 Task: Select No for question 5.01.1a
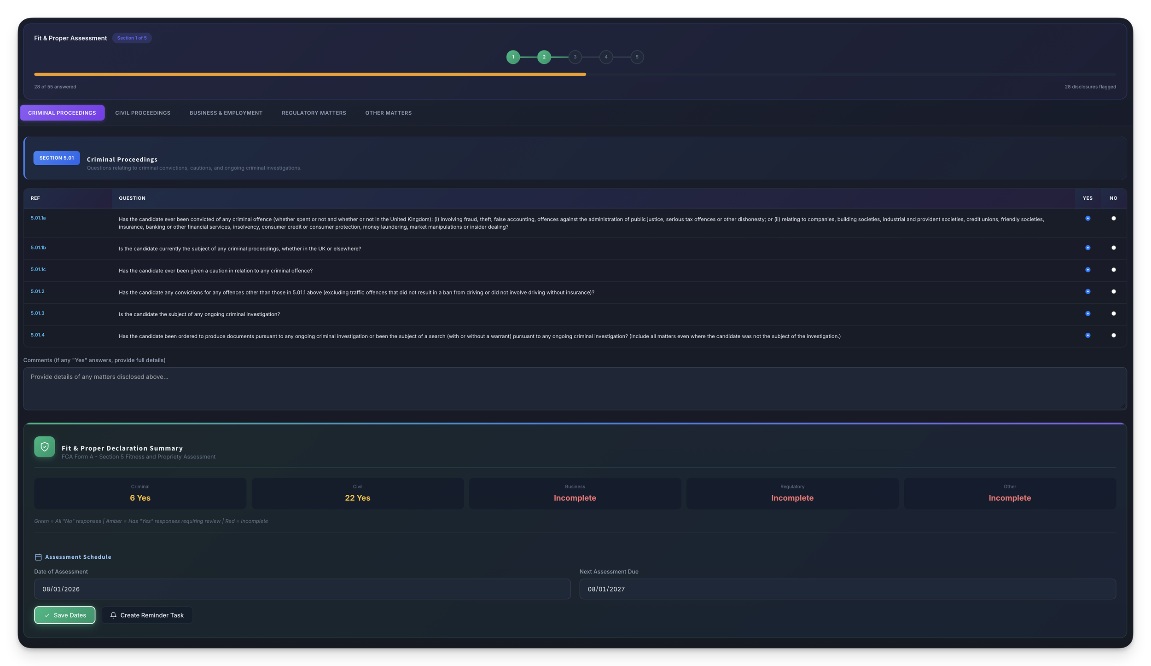pyautogui.click(x=1113, y=218)
